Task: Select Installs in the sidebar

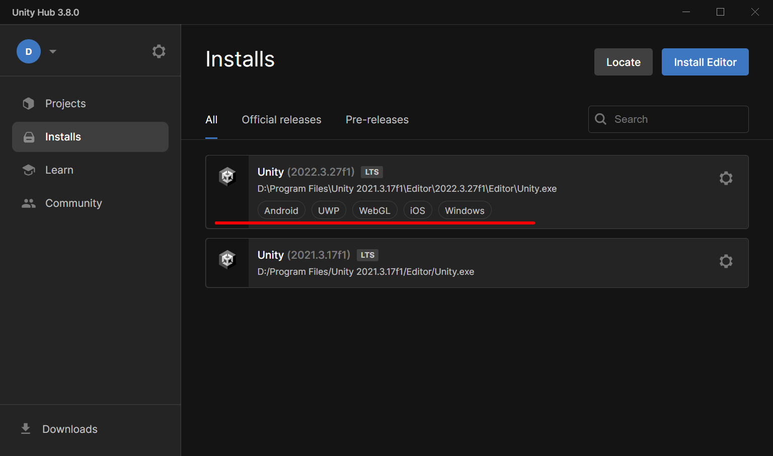Action: coord(90,137)
